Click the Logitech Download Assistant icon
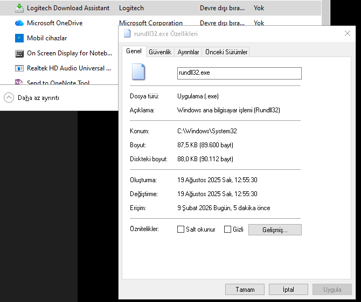Screen dimensions: 361x302 pos(19,8)
